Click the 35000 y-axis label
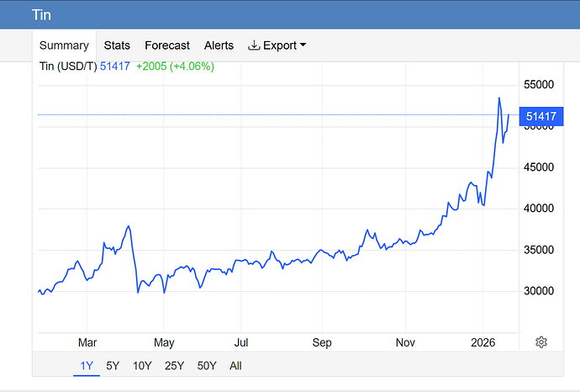 pyautogui.click(x=539, y=250)
